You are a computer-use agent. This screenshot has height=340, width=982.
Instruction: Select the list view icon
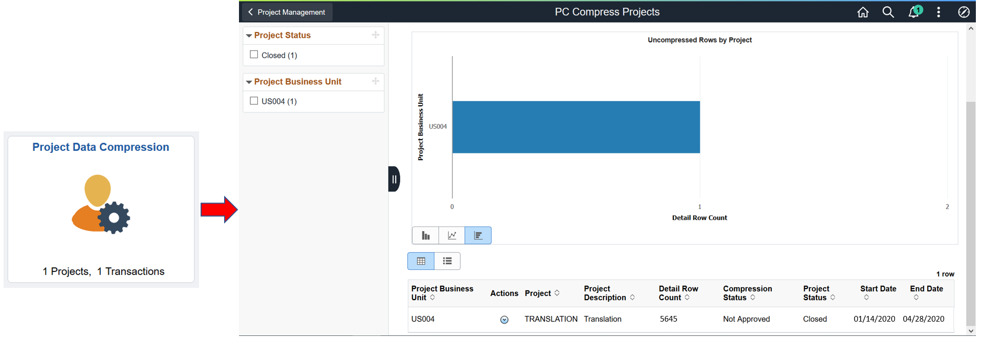point(447,261)
